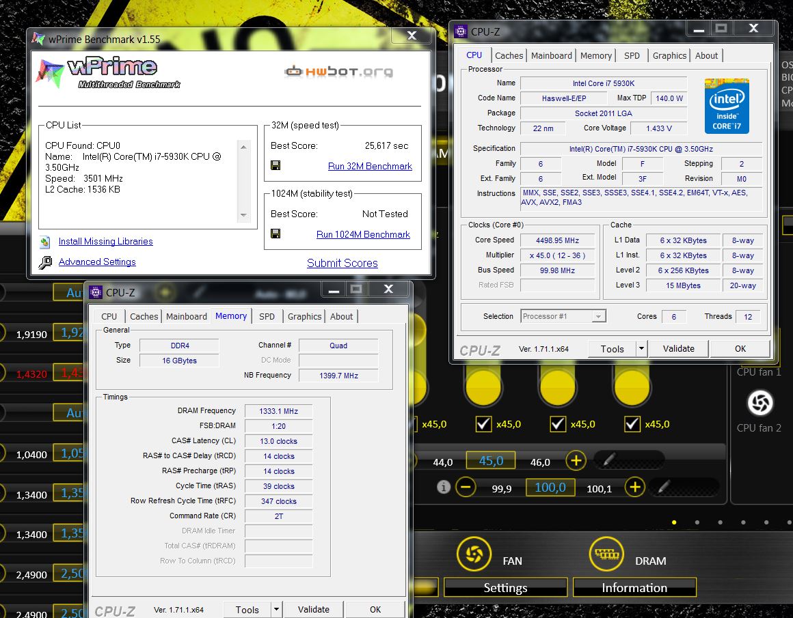Click the hwbot.org logo in wPrime
The height and width of the screenshot is (618, 793).
point(339,72)
